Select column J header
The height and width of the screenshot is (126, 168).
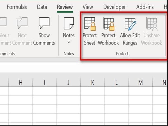pyautogui.click(x=69, y=83)
